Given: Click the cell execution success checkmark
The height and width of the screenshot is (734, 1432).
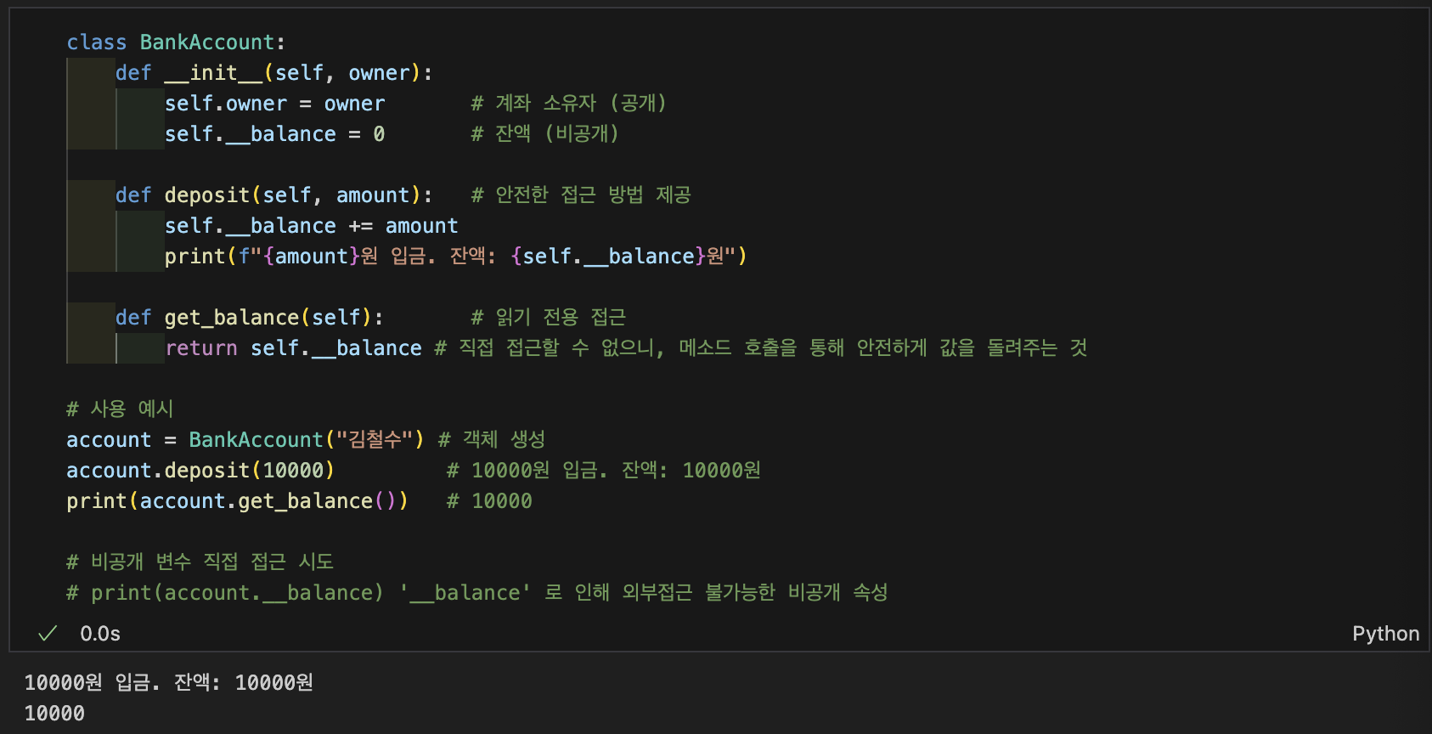Looking at the screenshot, I should (48, 633).
